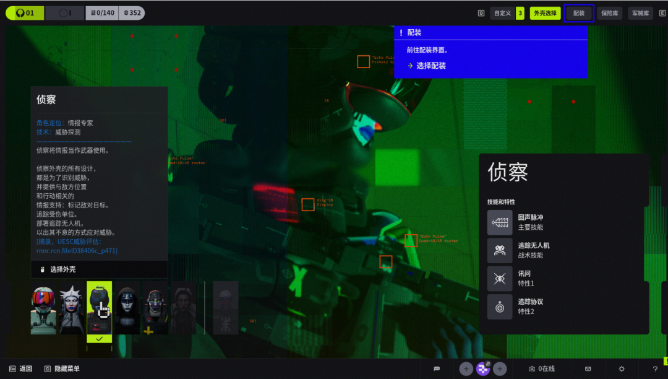
Task: Click 选择配装 in the blue tooltip
Action: tap(430, 66)
